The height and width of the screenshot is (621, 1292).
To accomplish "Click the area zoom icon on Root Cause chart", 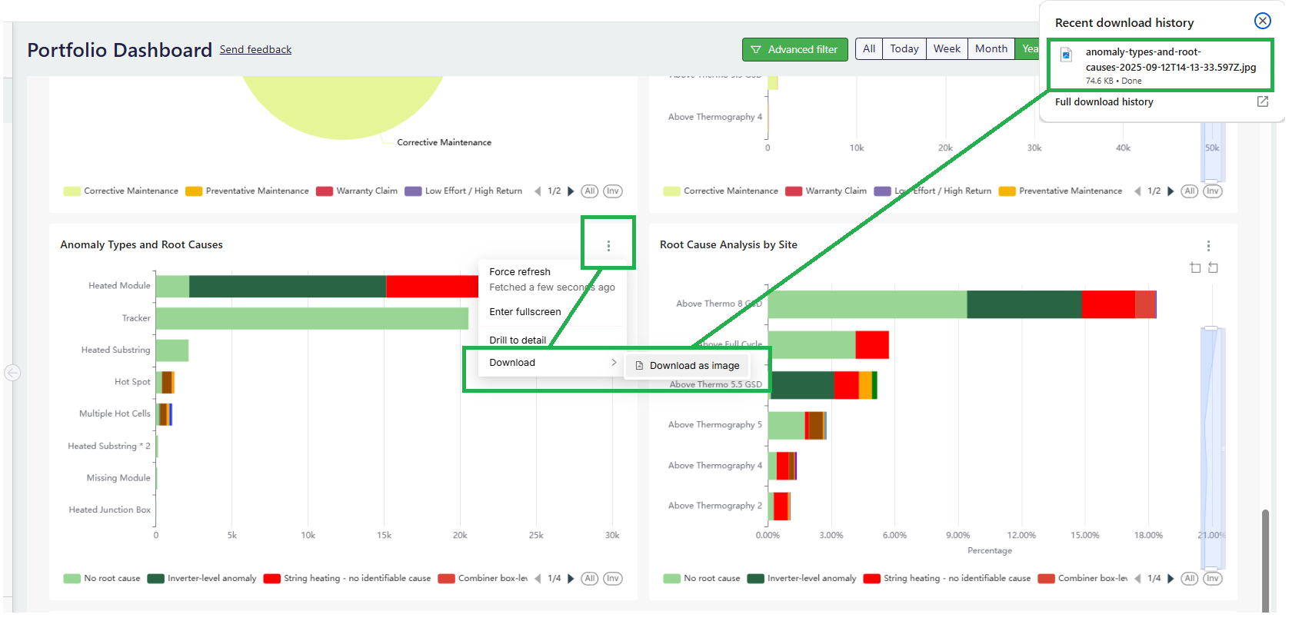I will 1195,267.
